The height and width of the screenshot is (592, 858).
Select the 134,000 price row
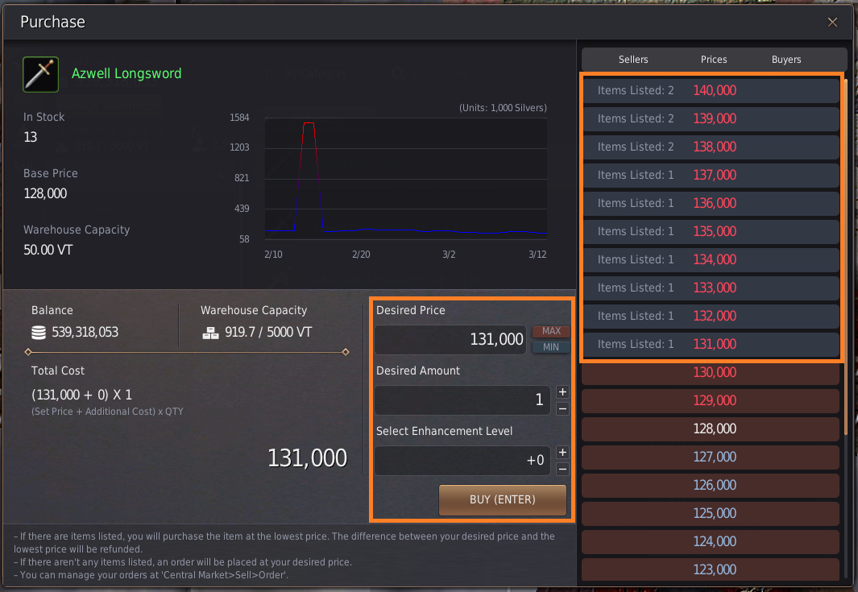pyautogui.click(x=711, y=259)
